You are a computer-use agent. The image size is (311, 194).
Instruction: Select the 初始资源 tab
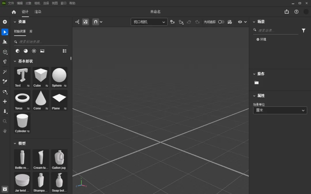[x=20, y=31]
